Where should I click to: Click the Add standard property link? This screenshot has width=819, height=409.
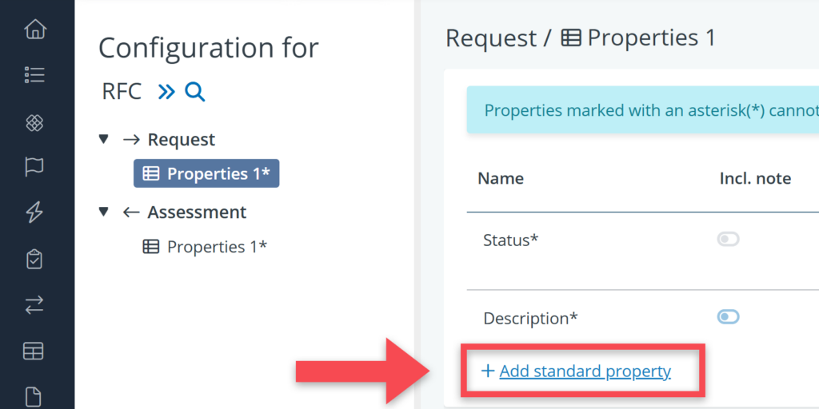pos(585,371)
